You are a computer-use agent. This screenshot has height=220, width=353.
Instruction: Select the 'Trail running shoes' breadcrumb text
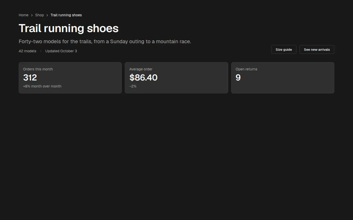(66, 15)
